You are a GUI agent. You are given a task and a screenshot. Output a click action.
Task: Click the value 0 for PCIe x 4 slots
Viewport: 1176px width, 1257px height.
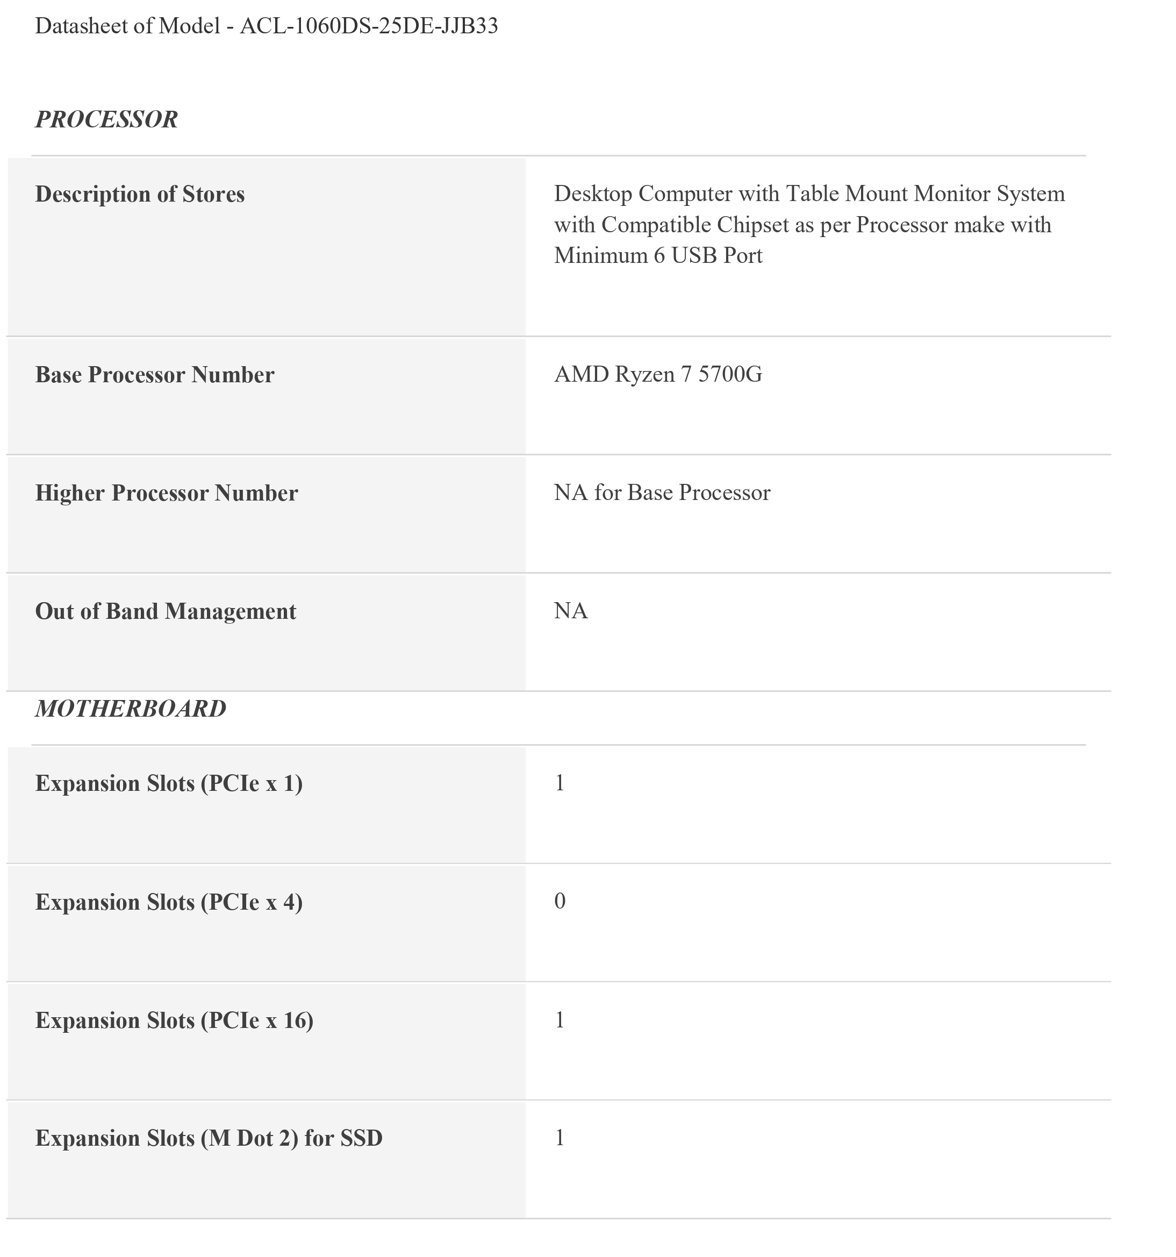click(x=560, y=902)
